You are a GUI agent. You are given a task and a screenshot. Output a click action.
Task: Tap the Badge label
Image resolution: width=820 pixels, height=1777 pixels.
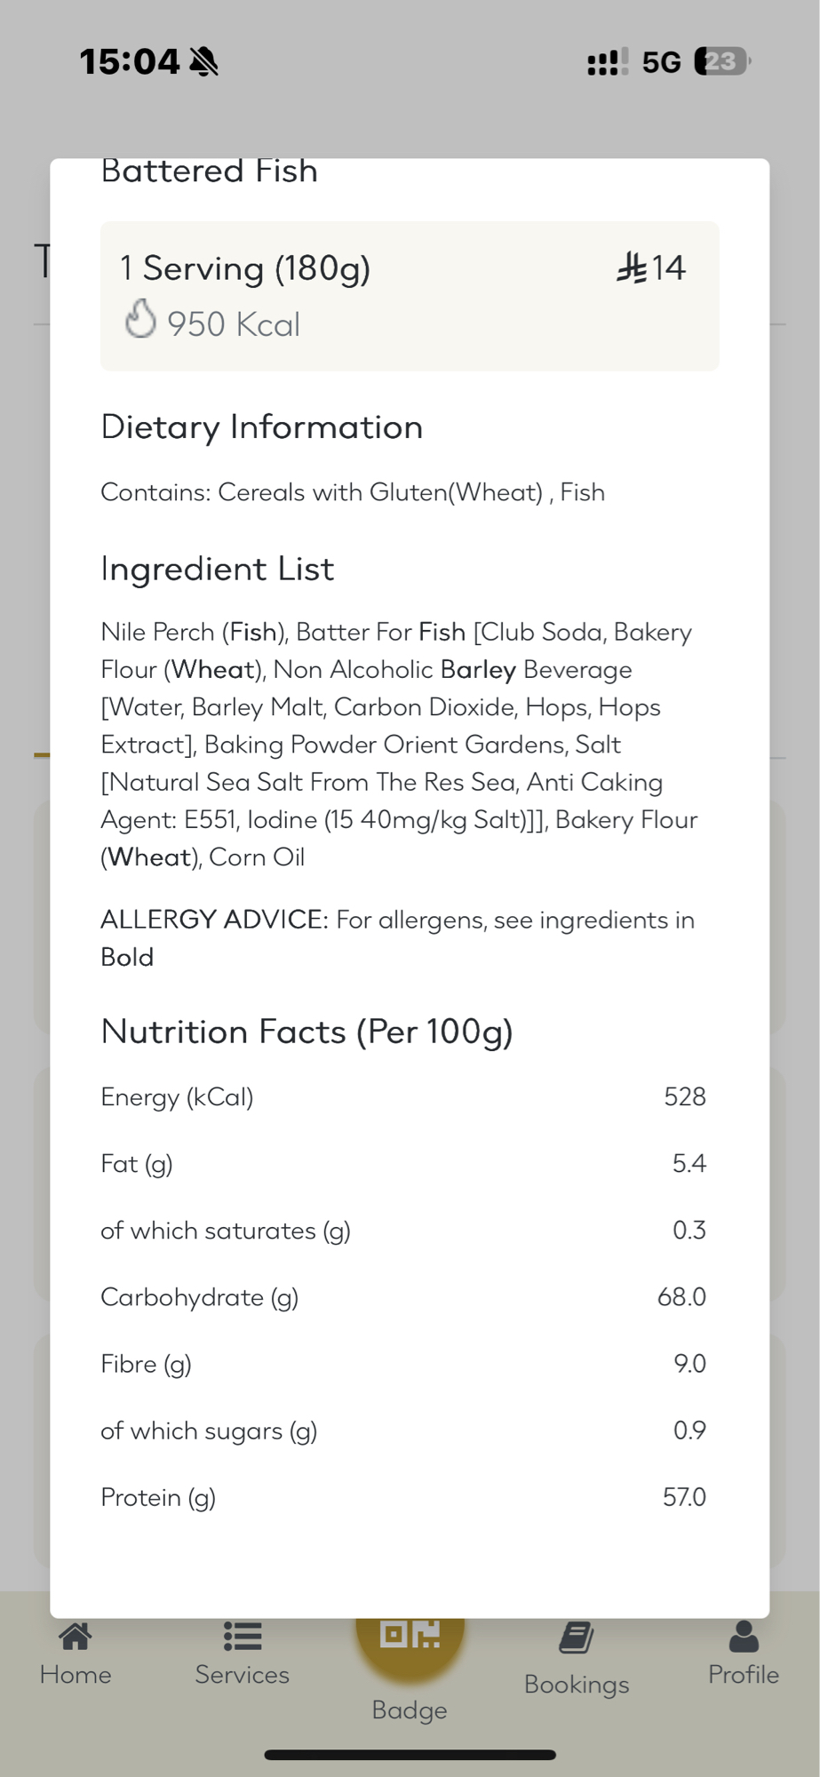tap(410, 1710)
